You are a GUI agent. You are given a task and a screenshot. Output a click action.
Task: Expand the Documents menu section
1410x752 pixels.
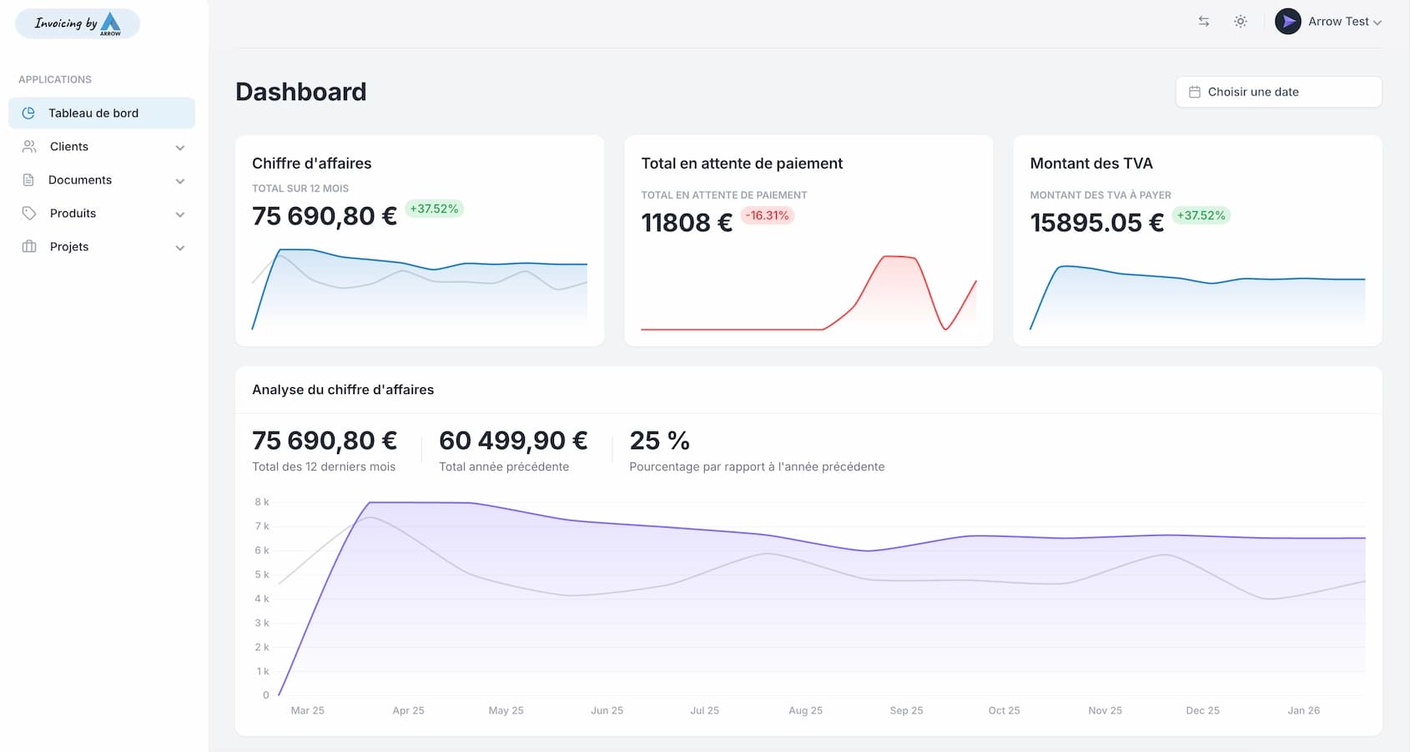pyautogui.click(x=180, y=180)
